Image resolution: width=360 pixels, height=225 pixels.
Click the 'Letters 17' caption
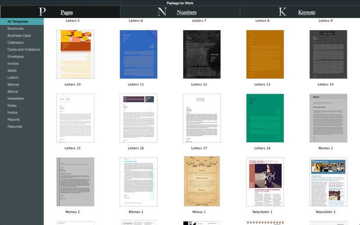199,148
